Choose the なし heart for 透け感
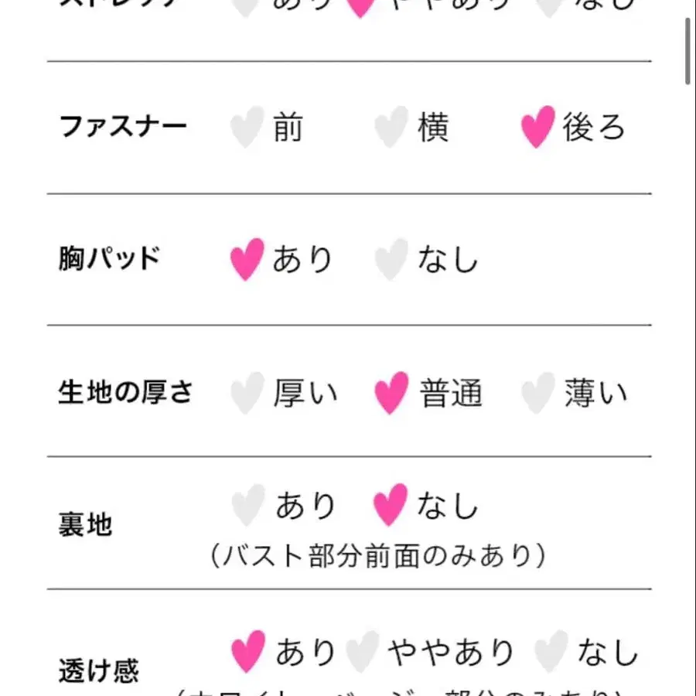Screen dimensions: 696x696 tap(552, 651)
